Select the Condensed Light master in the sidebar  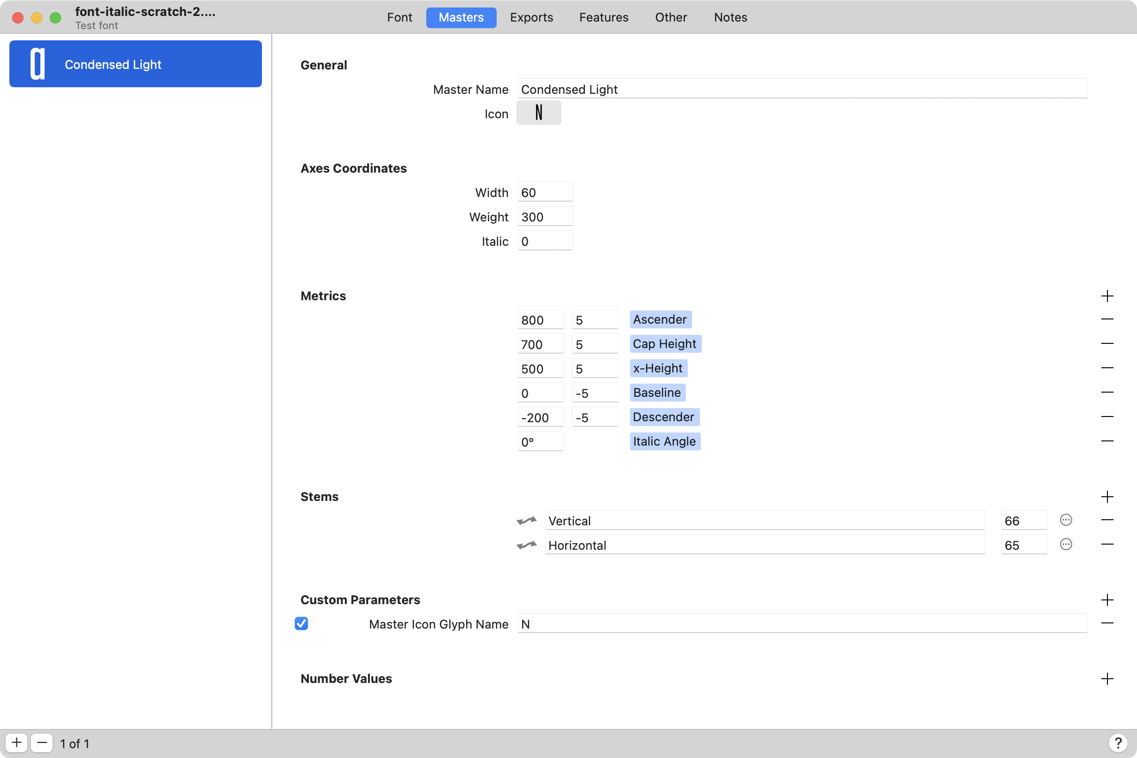(x=136, y=64)
